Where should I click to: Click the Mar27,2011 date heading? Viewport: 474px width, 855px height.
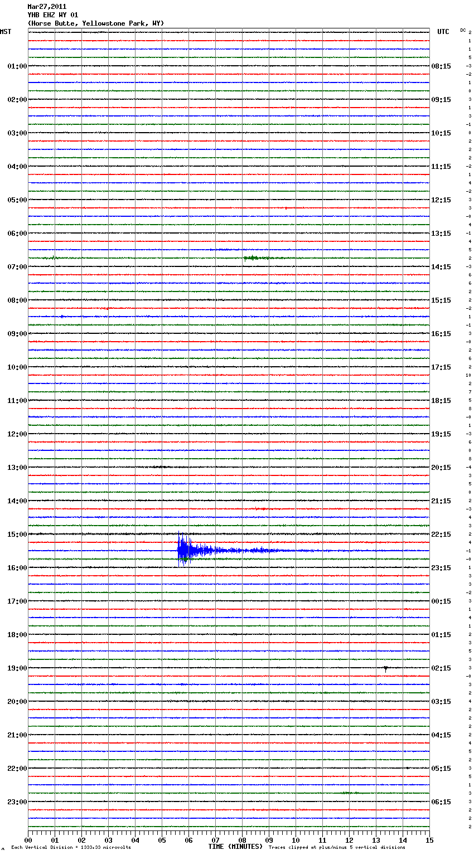click(47, 7)
